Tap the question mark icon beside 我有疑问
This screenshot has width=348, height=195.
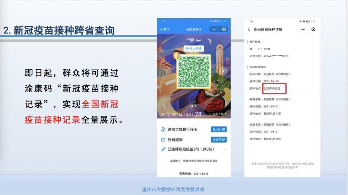pyautogui.click(x=163, y=140)
